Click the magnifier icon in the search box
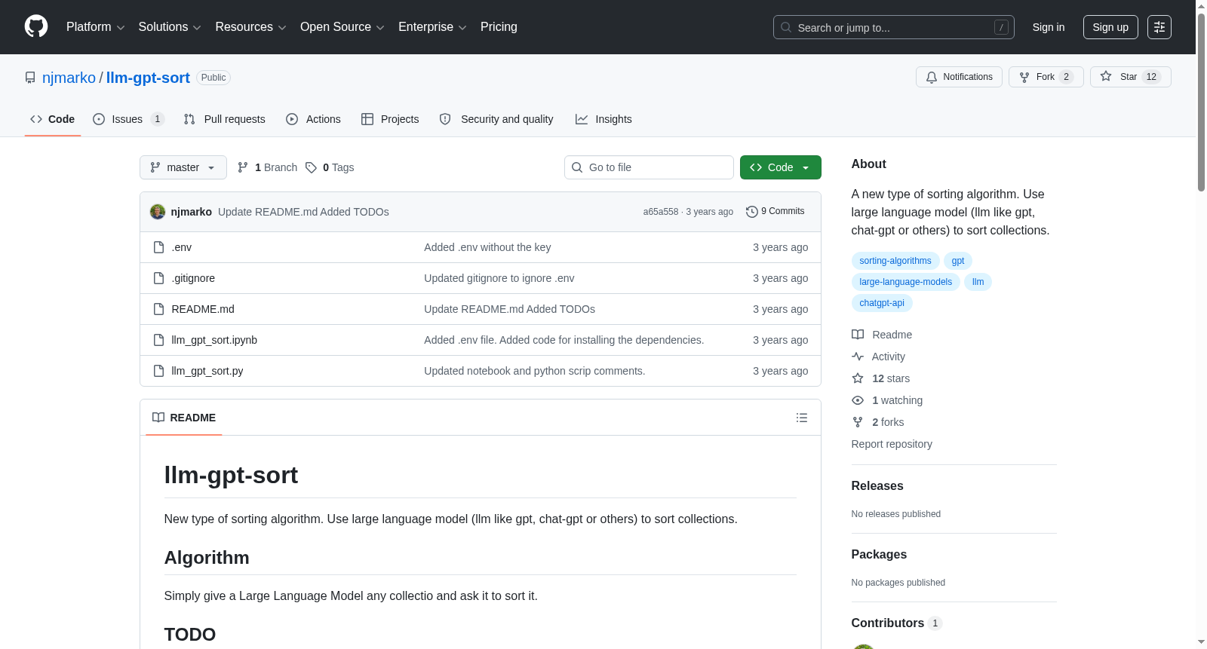 pos(786,27)
